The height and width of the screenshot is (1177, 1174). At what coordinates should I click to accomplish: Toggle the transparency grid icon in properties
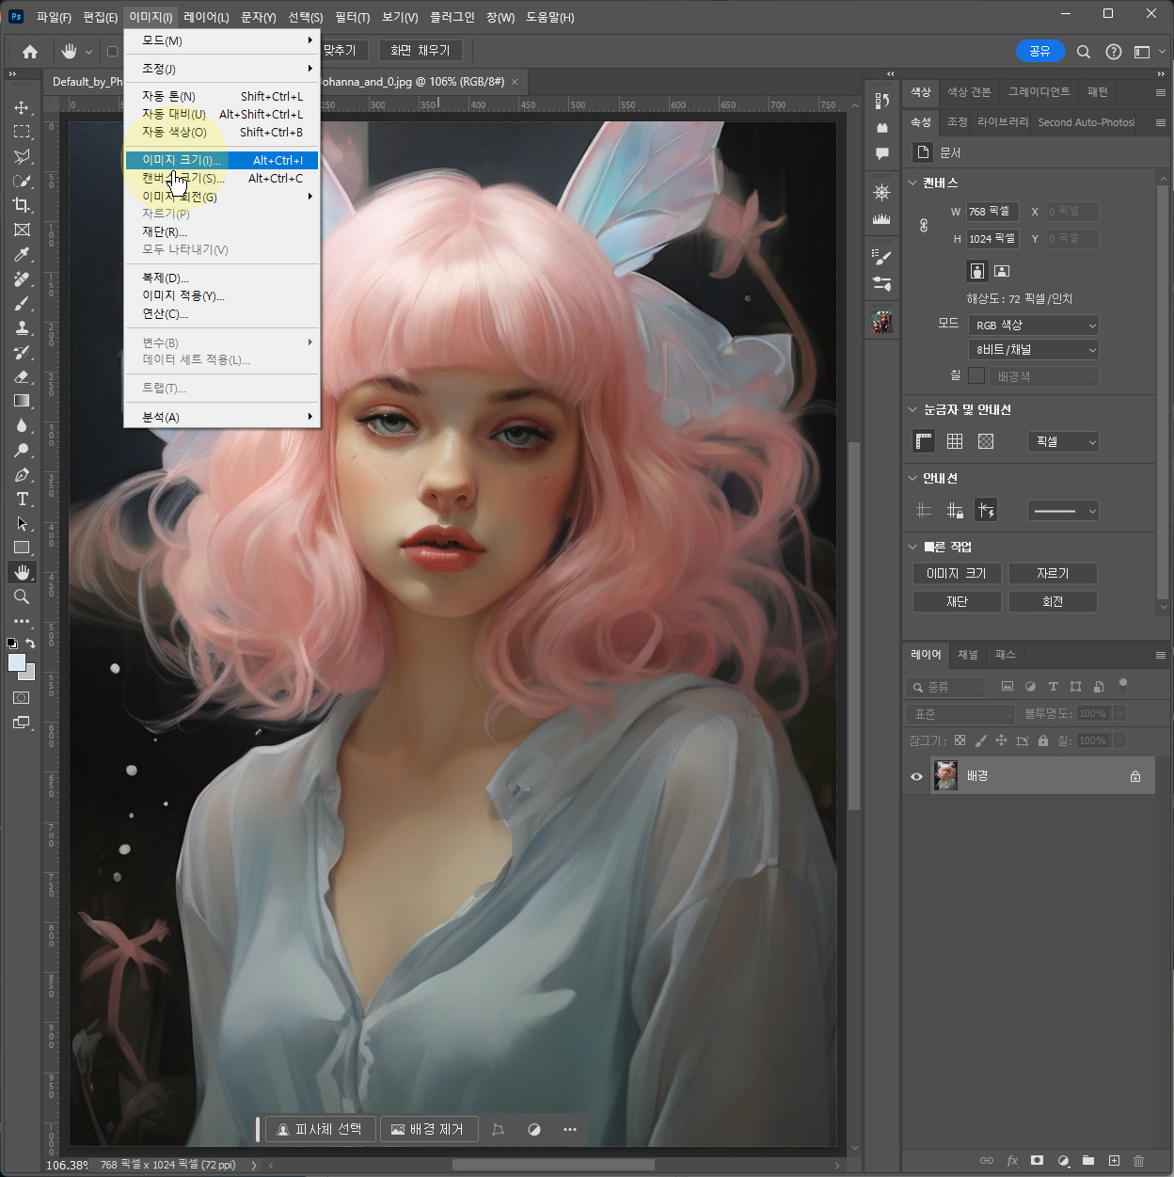[986, 441]
